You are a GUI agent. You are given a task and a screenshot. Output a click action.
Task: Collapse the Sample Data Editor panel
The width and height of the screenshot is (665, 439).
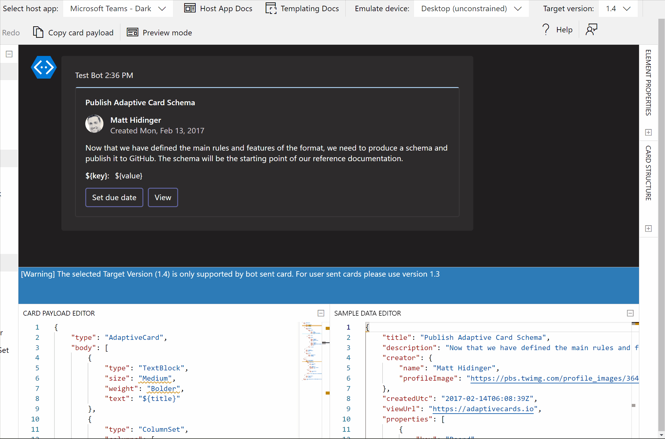(630, 313)
